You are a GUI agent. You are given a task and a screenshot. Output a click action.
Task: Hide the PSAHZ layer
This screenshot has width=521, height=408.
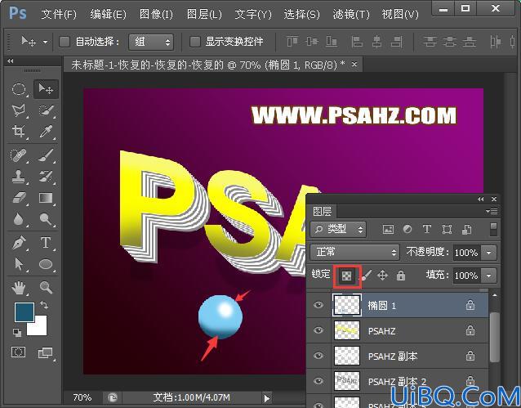pyautogui.click(x=318, y=330)
